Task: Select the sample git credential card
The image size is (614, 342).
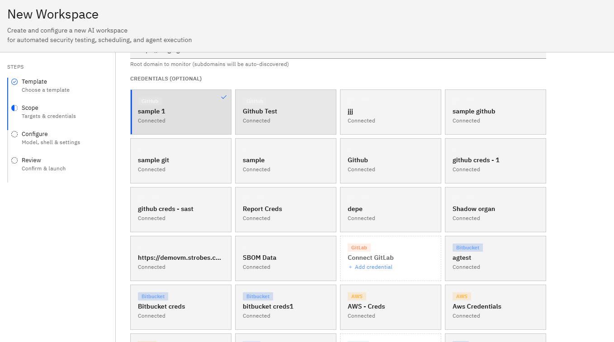Action: point(181,161)
